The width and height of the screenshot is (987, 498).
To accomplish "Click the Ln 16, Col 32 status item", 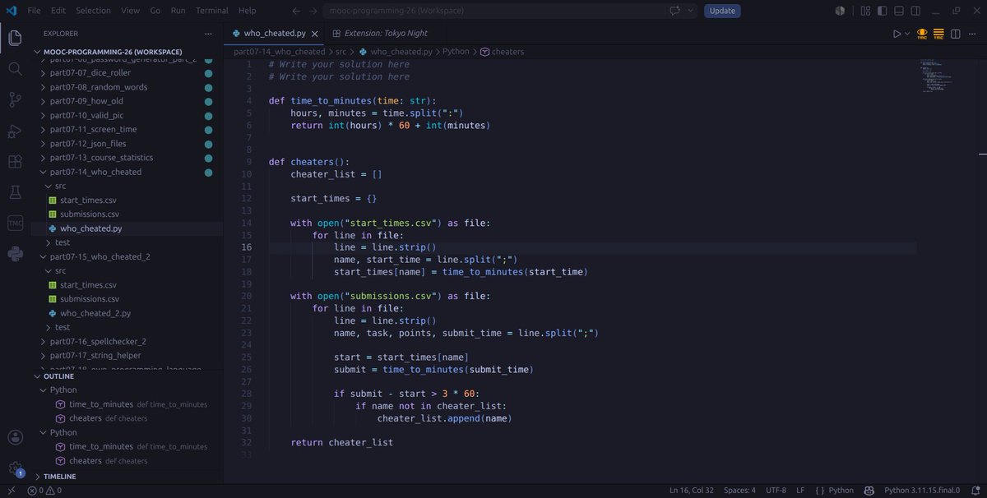I will [x=692, y=491].
